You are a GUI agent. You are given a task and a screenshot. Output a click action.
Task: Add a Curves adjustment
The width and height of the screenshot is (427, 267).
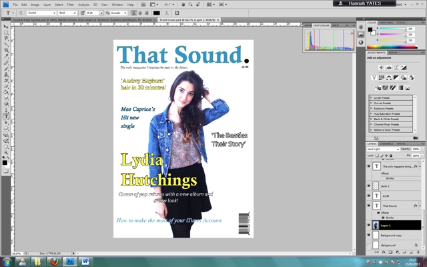click(396, 67)
